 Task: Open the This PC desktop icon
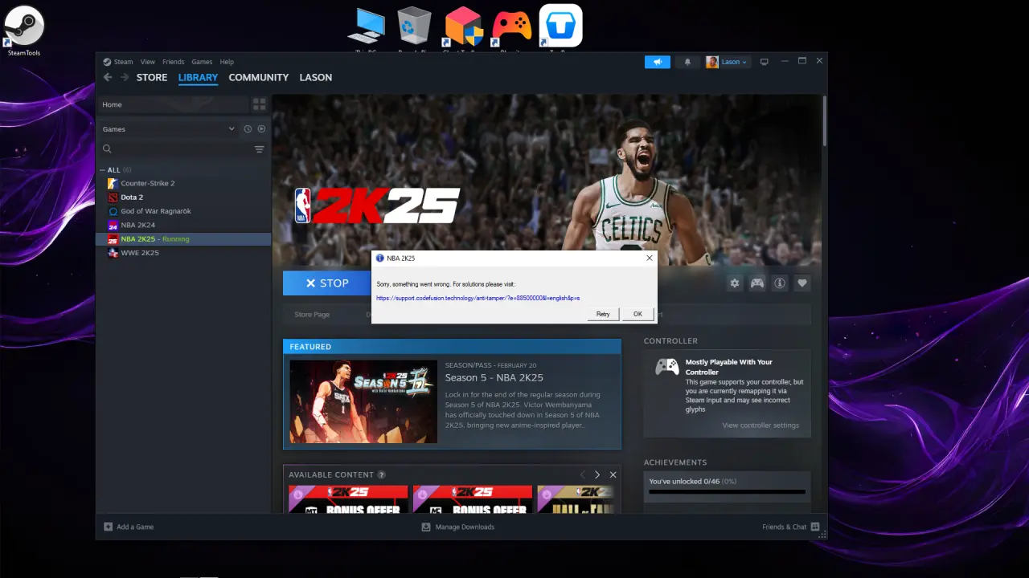coord(367,26)
